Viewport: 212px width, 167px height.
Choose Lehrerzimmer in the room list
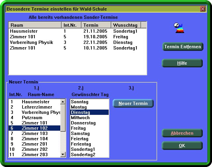(37, 107)
